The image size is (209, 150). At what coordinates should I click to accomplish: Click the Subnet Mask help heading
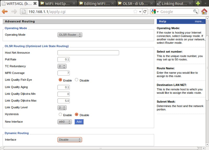click(166, 102)
